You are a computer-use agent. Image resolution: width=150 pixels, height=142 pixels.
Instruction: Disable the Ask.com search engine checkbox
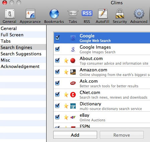click(57, 83)
